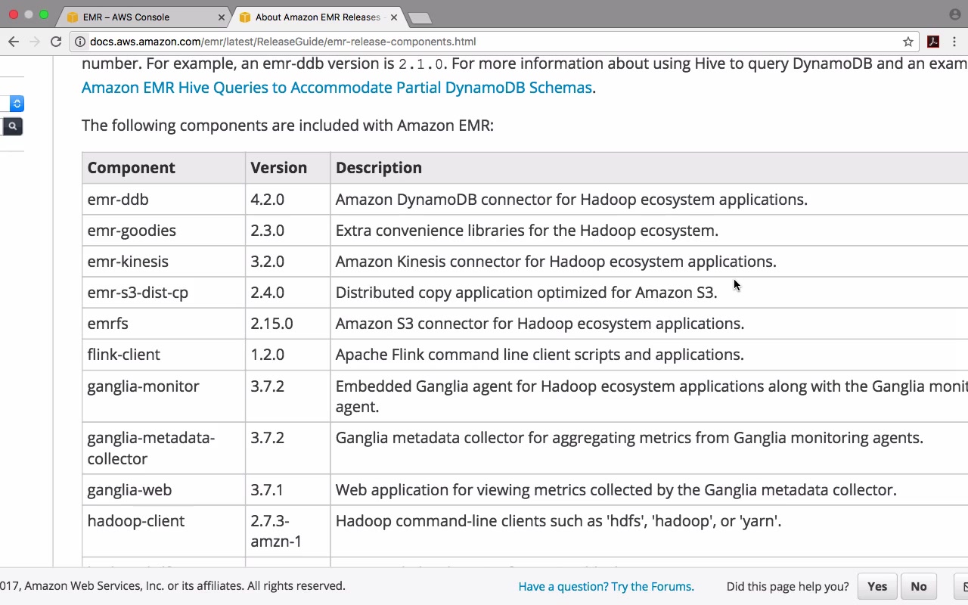The width and height of the screenshot is (968, 605).
Task: Click the Chrome profile avatar icon
Action: point(954,14)
